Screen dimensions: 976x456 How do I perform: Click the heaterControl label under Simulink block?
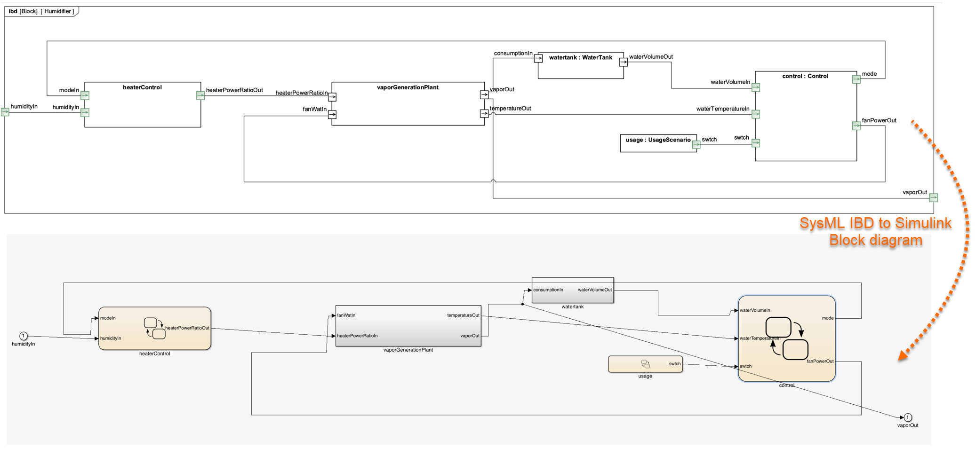tap(155, 354)
